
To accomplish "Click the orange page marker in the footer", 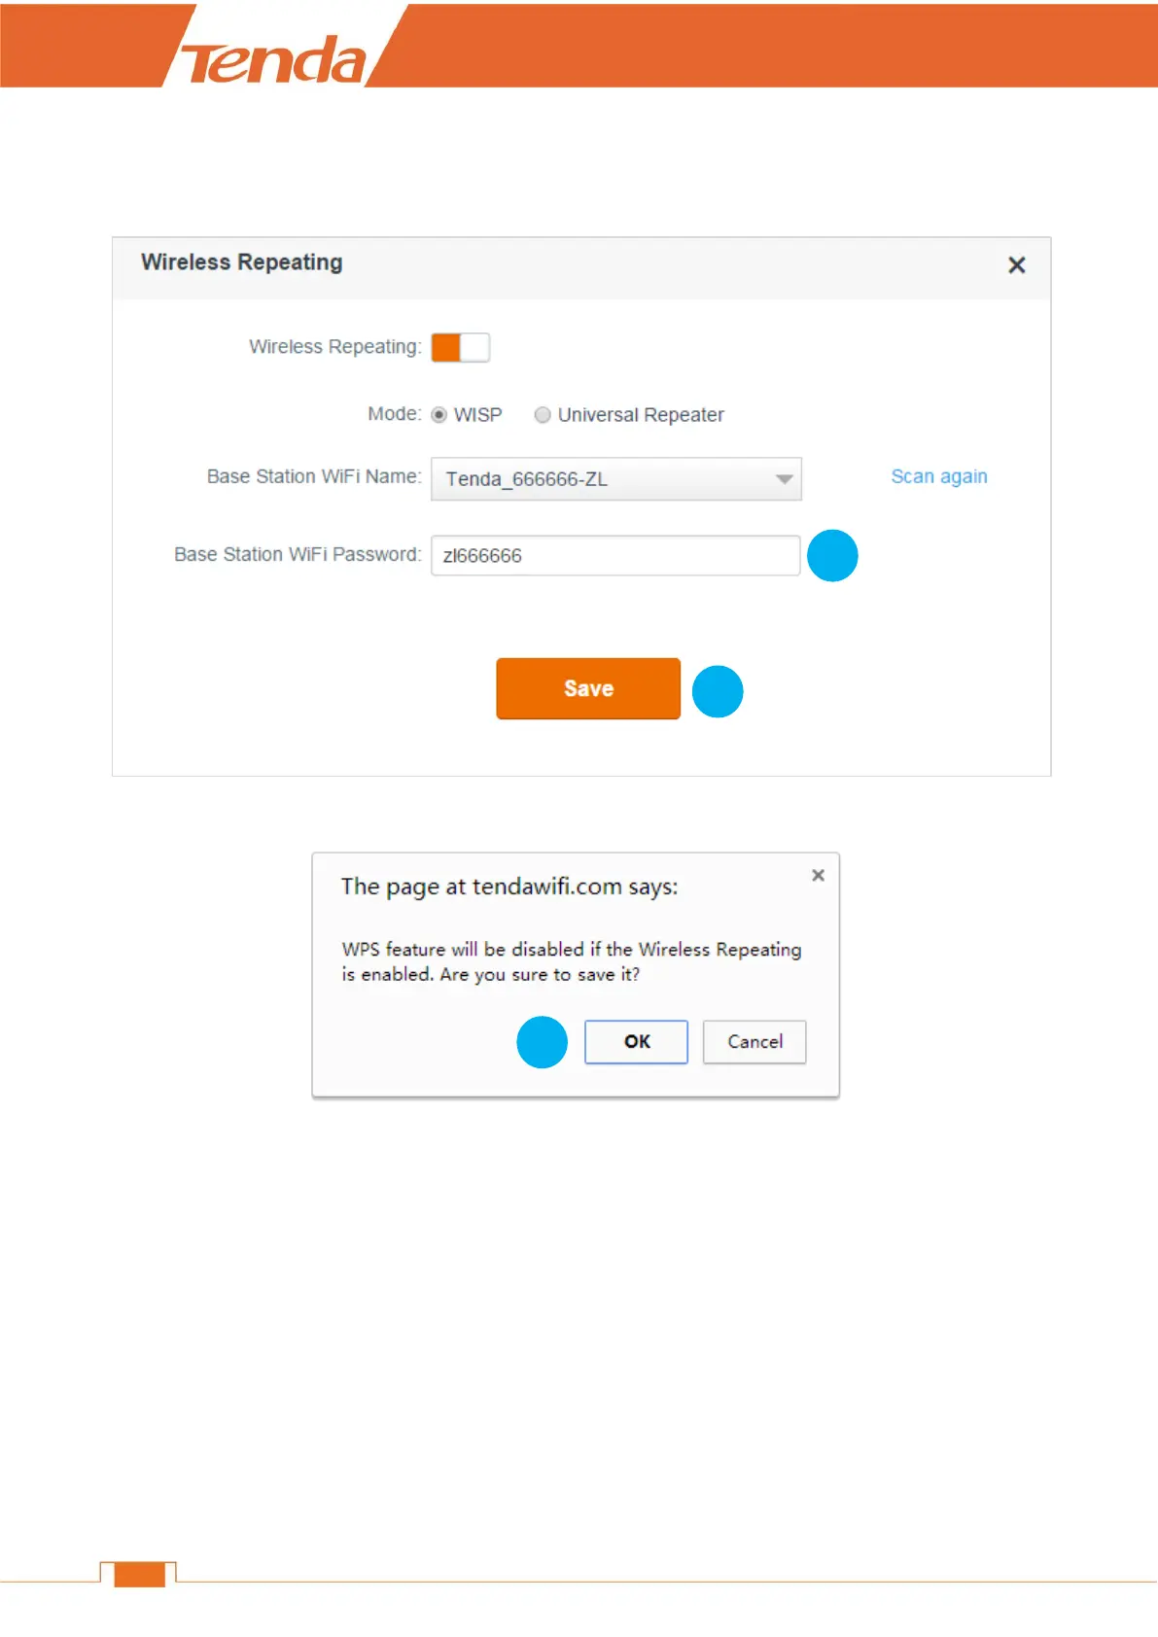I will click(139, 1574).
